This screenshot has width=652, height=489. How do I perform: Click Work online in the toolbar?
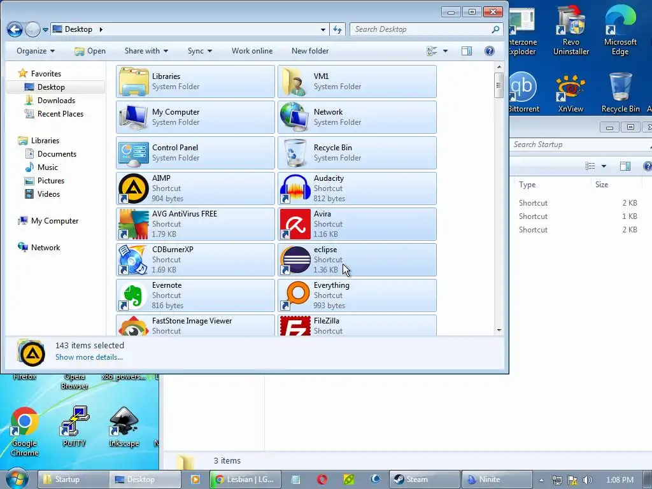pyautogui.click(x=252, y=51)
